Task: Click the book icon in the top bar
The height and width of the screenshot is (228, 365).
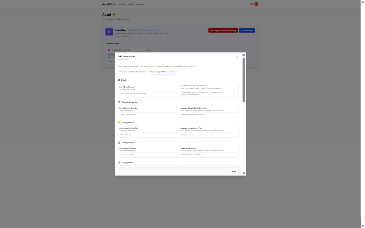Action: (x=251, y=4)
